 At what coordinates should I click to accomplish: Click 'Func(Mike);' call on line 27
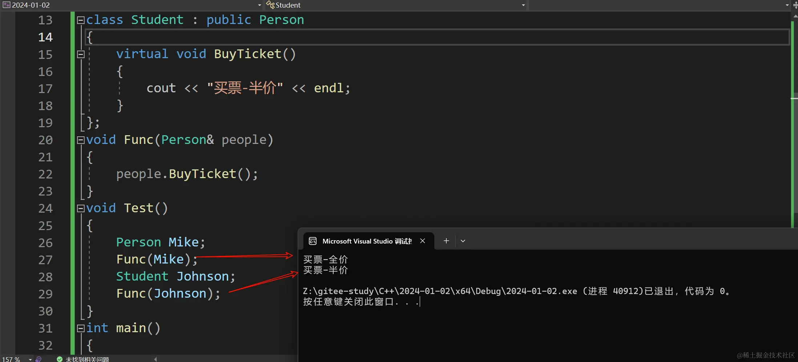click(157, 260)
